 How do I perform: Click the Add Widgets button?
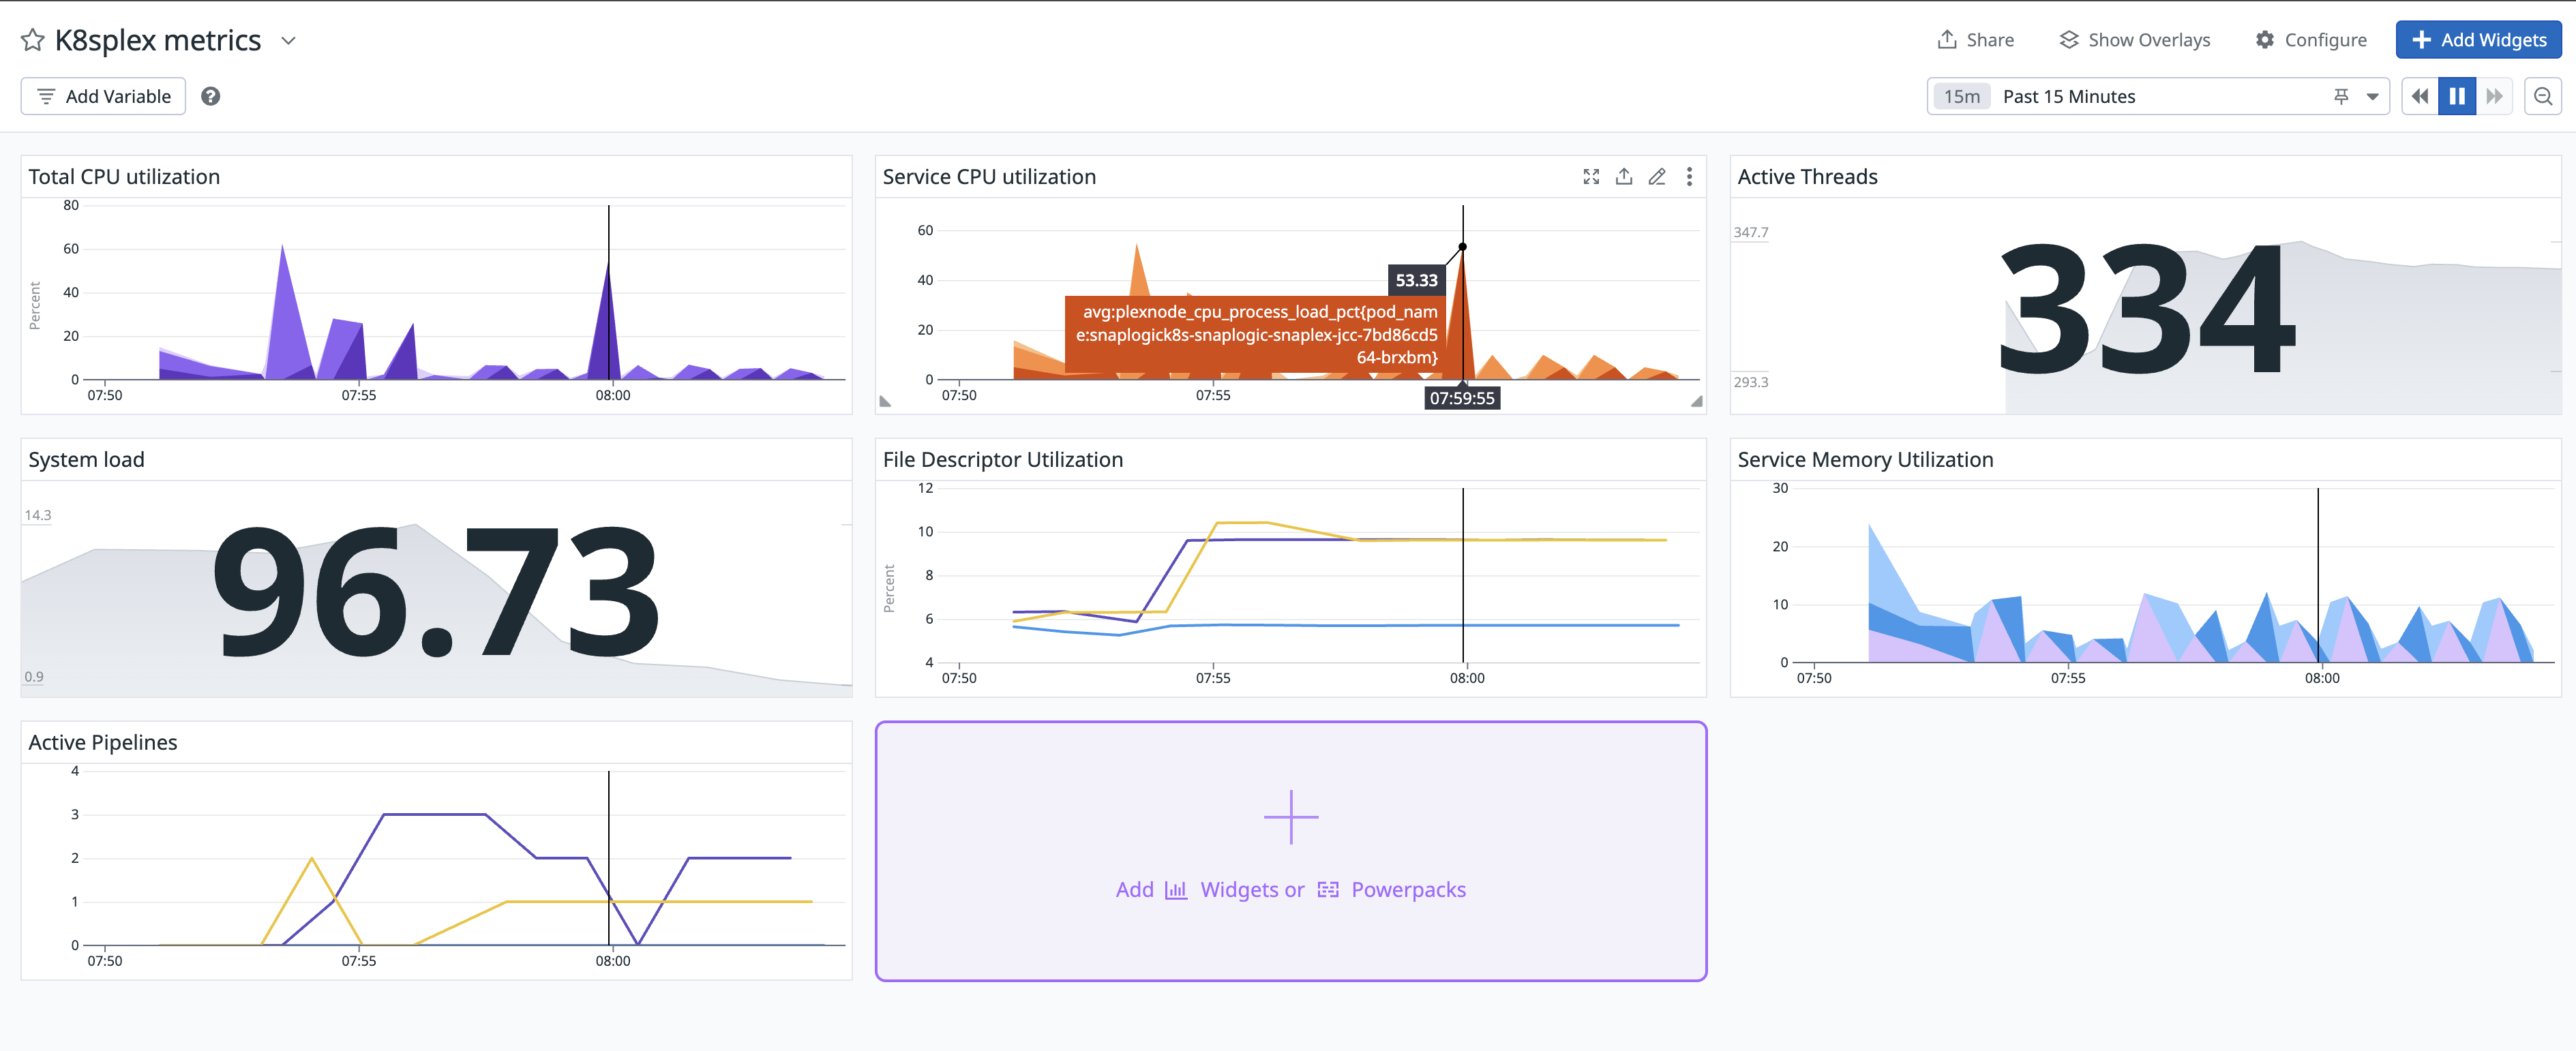click(x=2478, y=40)
